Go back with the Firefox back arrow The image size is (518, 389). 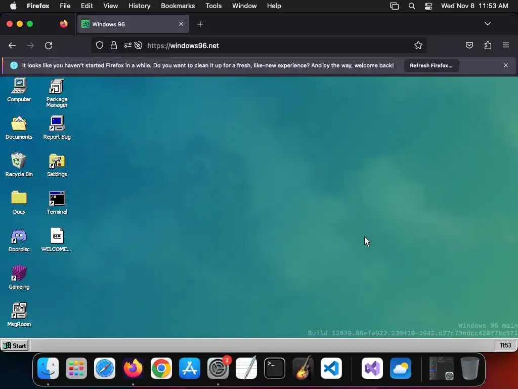12,46
